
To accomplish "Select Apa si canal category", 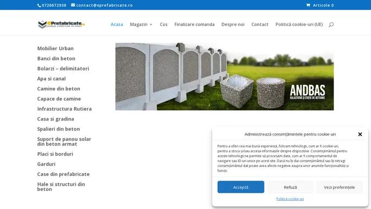I will pos(52,79).
